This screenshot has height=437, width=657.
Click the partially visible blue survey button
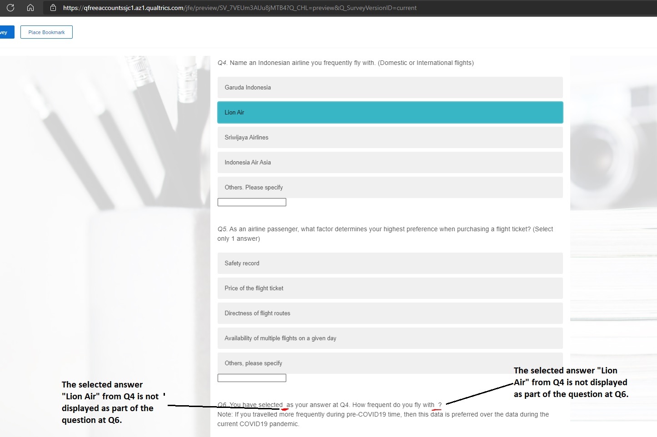click(7, 32)
